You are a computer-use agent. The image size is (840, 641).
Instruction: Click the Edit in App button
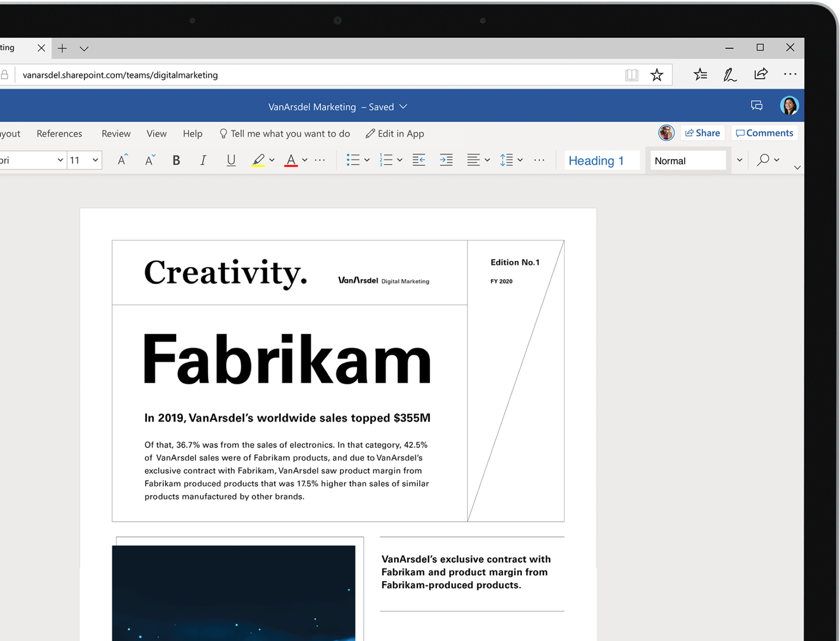pos(394,133)
